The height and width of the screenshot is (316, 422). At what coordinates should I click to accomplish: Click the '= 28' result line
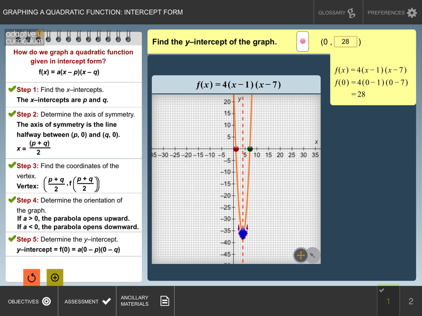[x=358, y=94]
